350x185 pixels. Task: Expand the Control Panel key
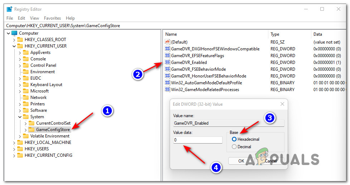tap(20, 66)
